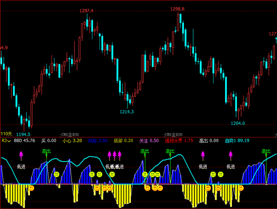This screenshot has height=209, width=277.
Task: Click the 底部 0.20 indicator label
Action: click(x=123, y=141)
